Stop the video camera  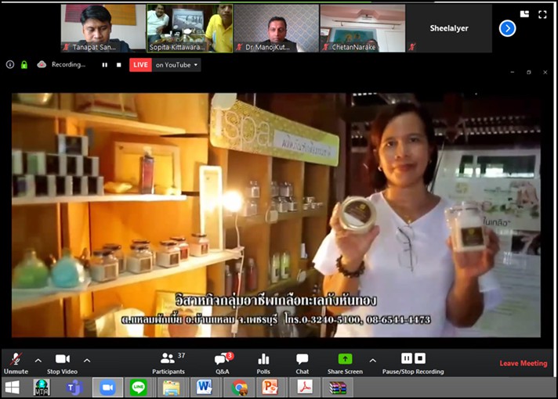pyautogui.click(x=63, y=360)
